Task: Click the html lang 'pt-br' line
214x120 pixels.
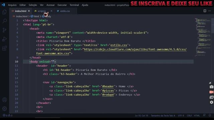Action: point(39,24)
